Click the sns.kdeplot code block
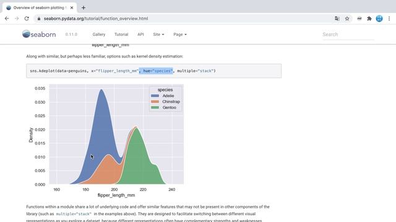This screenshot has height=222, width=396. (x=154, y=71)
